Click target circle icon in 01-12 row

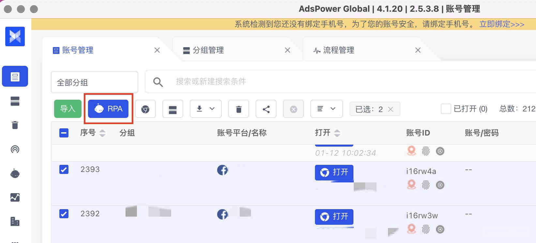(x=440, y=151)
